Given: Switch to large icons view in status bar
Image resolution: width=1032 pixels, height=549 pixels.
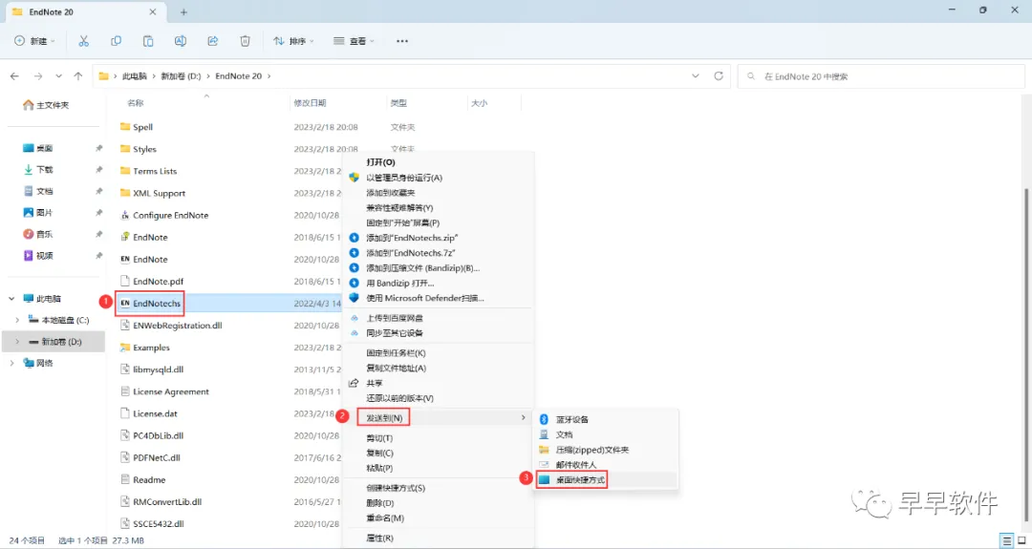Looking at the screenshot, I should click(1020, 540).
